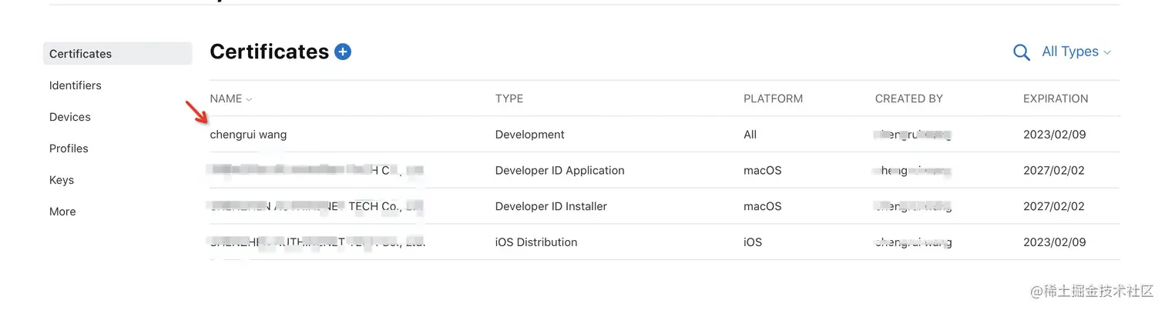Open Identifiers in the sidebar
The image size is (1165, 310).
(x=76, y=85)
